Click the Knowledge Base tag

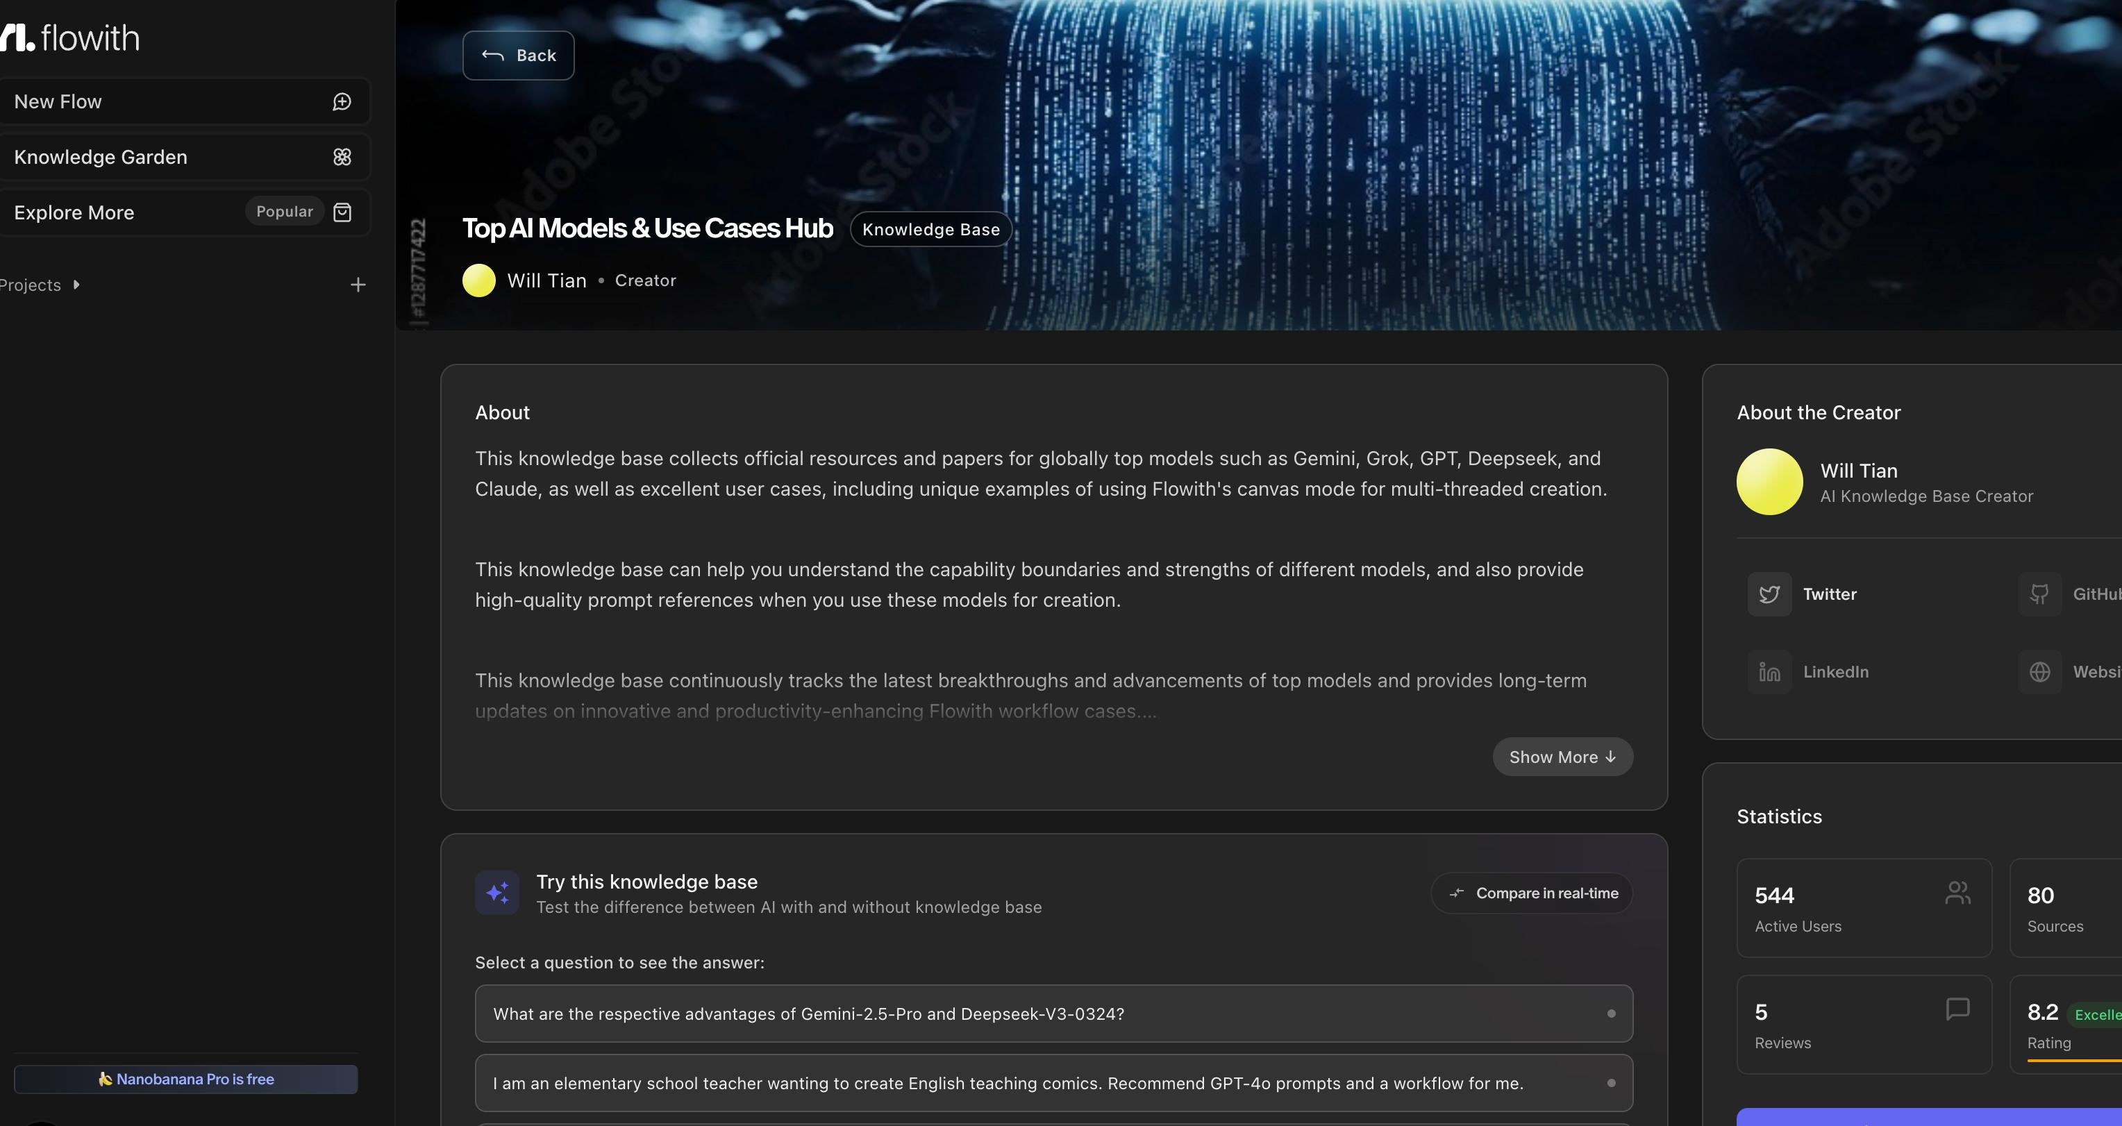[x=931, y=229]
